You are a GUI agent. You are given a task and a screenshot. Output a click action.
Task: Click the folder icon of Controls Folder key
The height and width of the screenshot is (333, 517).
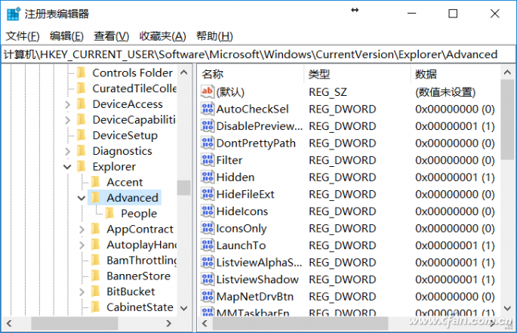[81, 72]
